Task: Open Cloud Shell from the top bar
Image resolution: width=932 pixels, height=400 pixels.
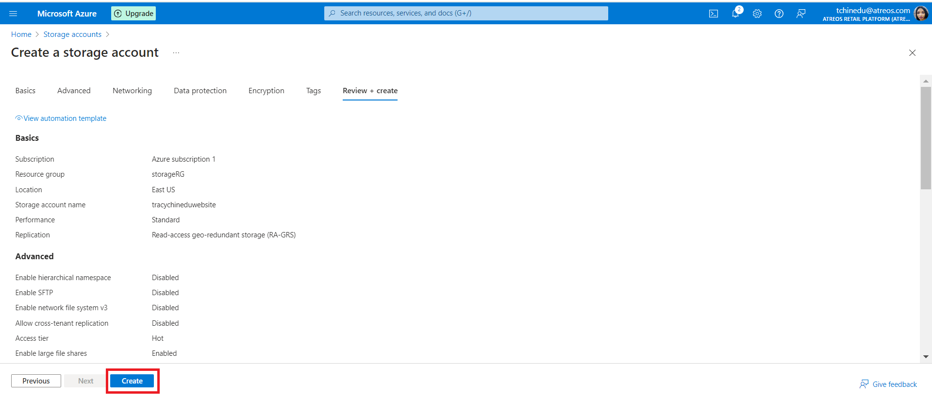Action: 714,14
